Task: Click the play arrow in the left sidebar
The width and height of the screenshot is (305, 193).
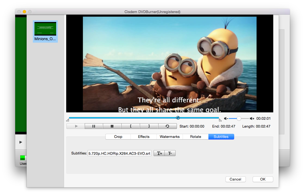Action: (x=21, y=142)
